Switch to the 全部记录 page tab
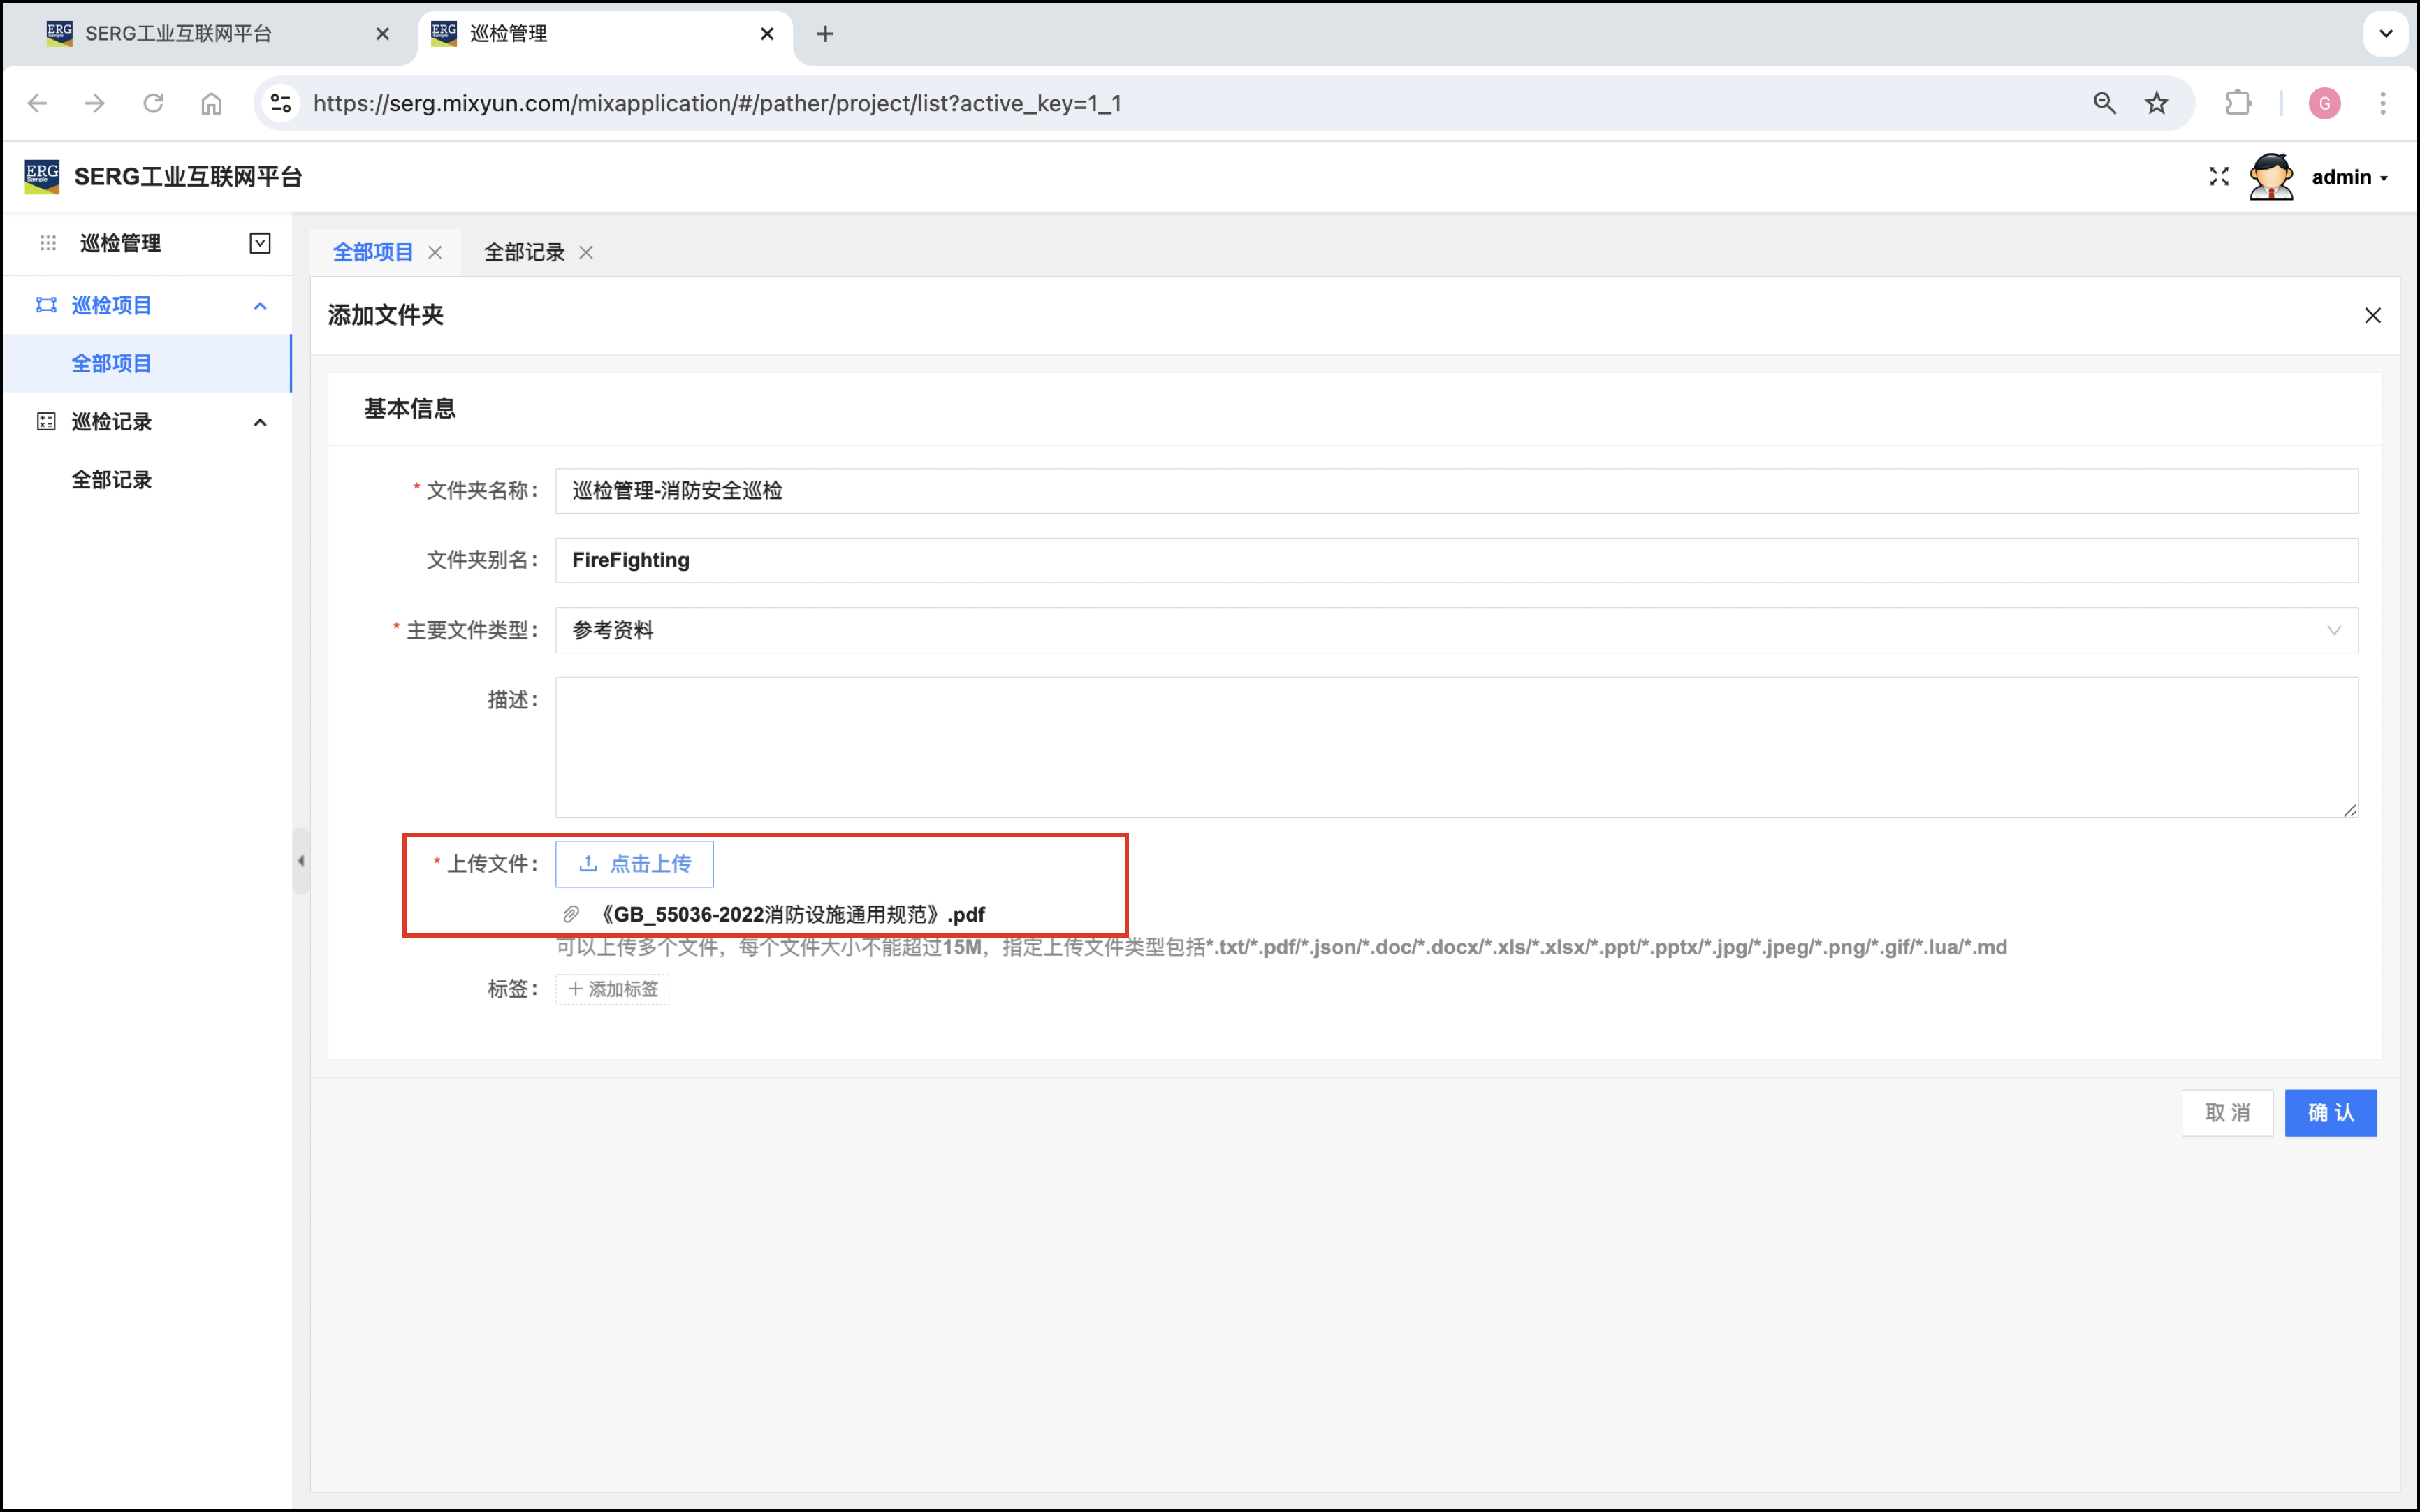Viewport: 2420px width, 1512px height. 524,253
